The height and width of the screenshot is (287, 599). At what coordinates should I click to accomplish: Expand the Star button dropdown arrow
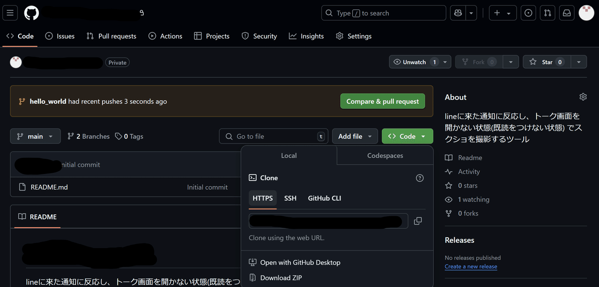[x=579, y=62]
